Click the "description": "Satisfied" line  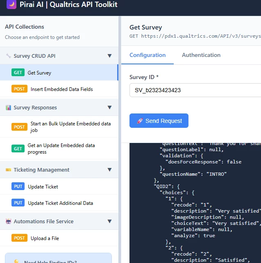tap(211, 260)
